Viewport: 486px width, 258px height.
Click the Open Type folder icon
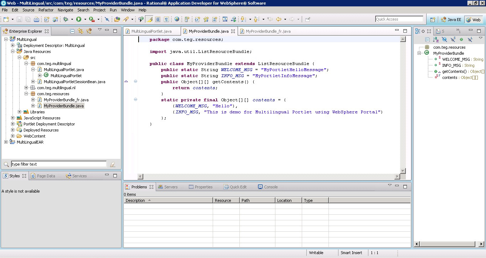click(117, 19)
